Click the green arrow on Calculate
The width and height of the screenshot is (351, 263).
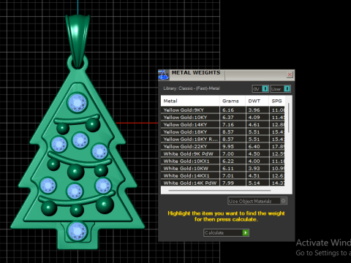[x=246, y=233]
